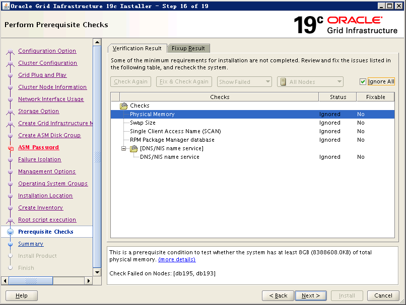The image size is (406, 305).
Task: Click the server icon in All Nodes dropdown
Action: coord(283,82)
